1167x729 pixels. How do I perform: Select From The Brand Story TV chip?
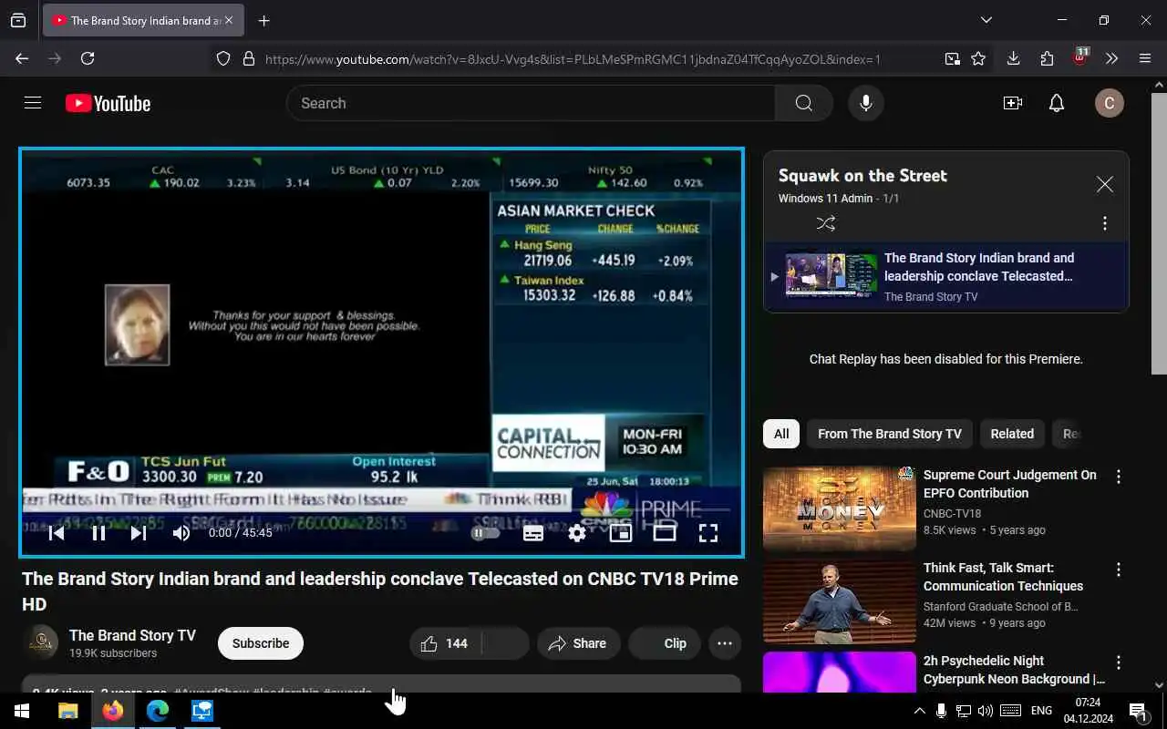(x=890, y=434)
